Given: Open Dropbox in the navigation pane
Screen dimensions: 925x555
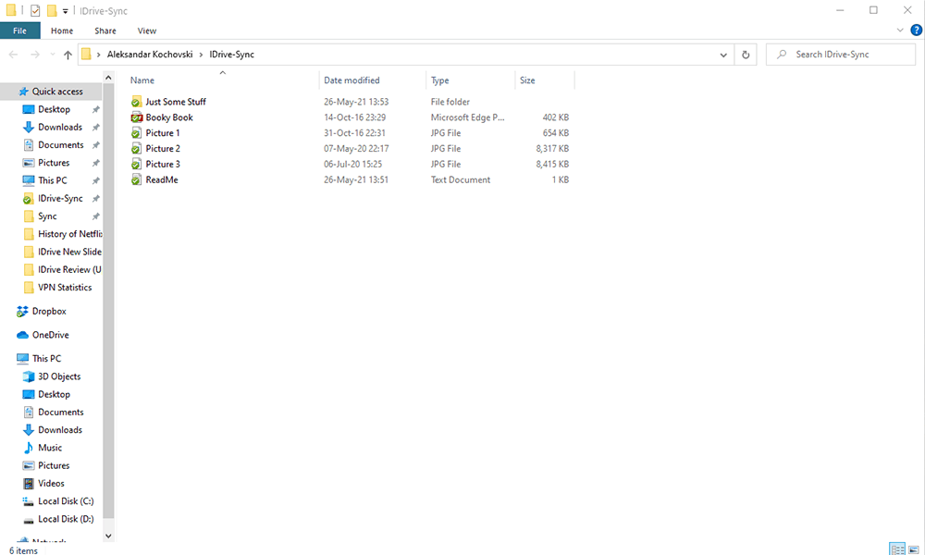Looking at the screenshot, I should pyautogui.click(x=49, y=312).
